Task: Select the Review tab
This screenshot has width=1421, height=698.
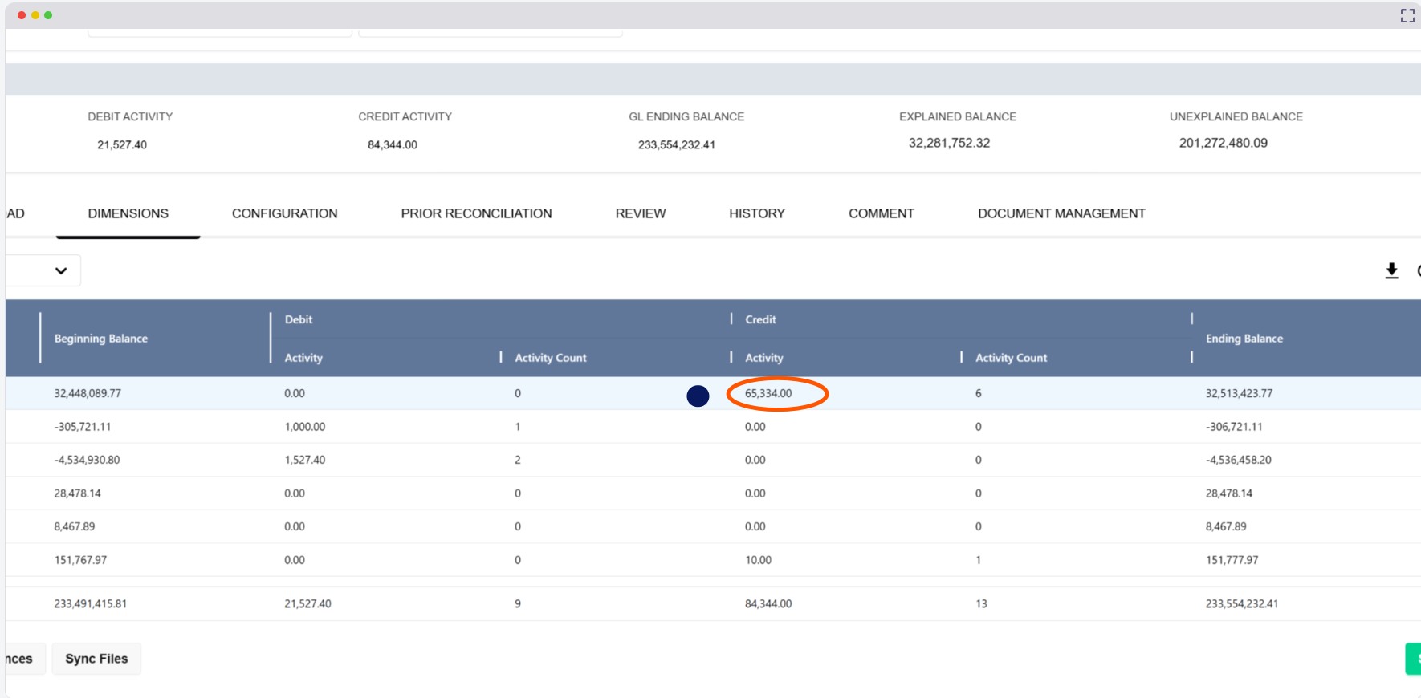Action: click(640, 213)
